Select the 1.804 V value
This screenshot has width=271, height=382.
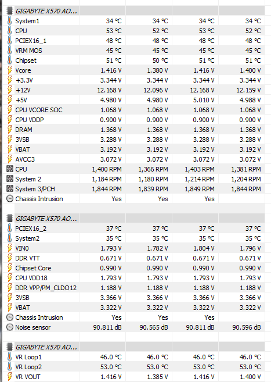[x=204, y=248]
